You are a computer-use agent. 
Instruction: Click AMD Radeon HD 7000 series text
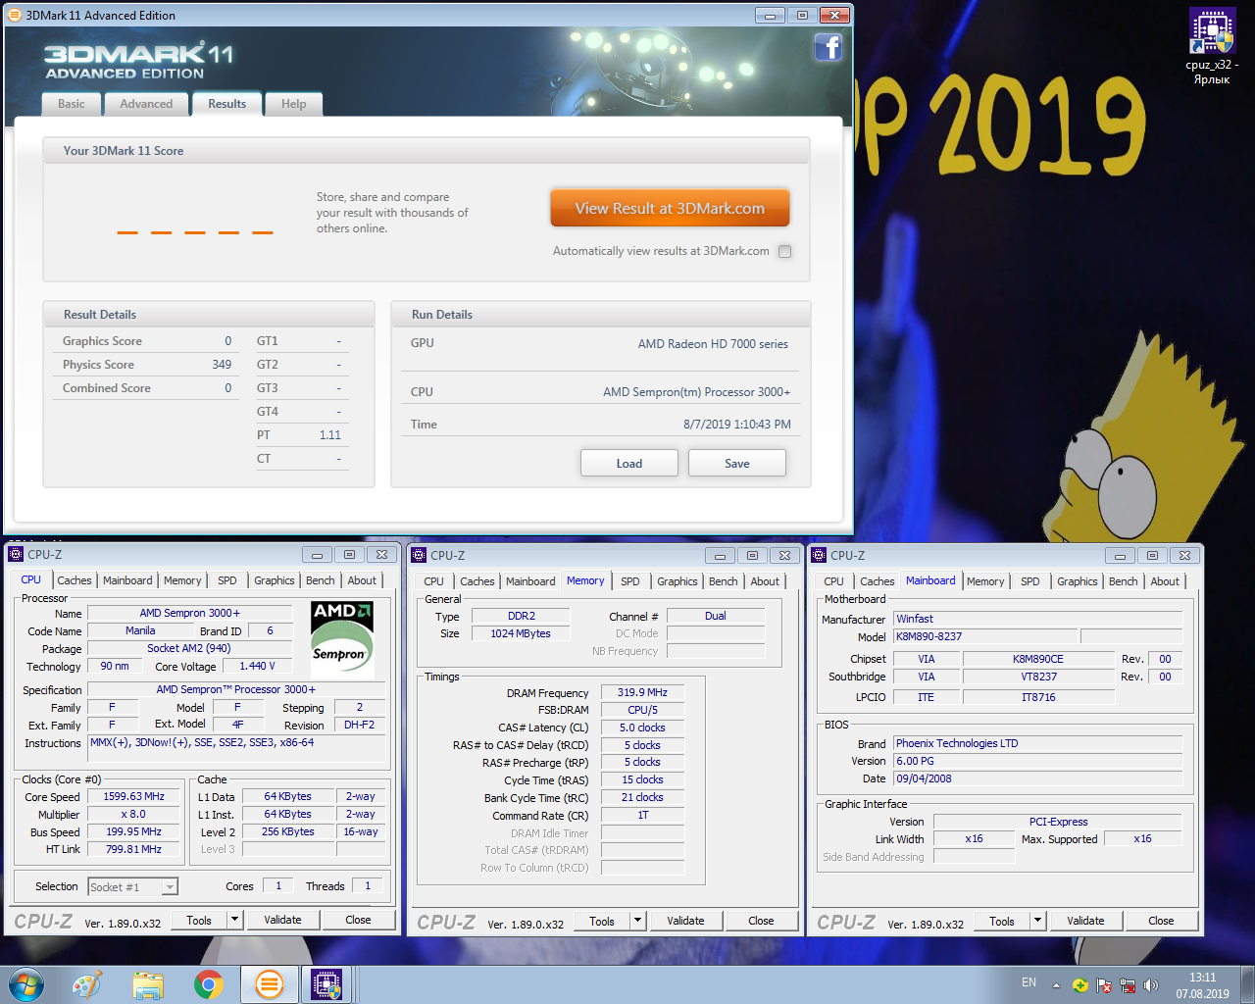pos(713,343)
